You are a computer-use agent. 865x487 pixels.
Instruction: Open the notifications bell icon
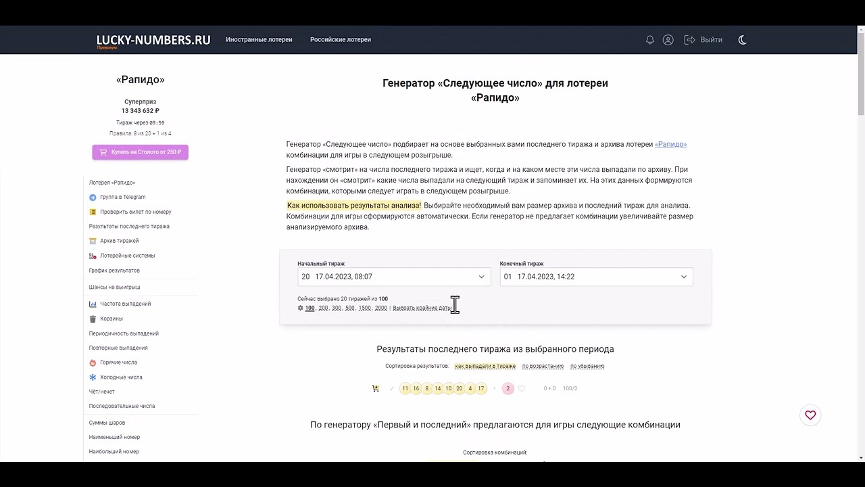[649, 40]
